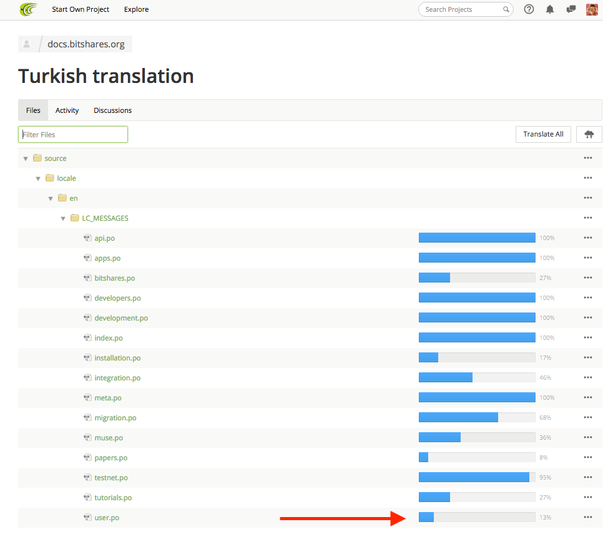This screenshot has height=537, width=603.
Task: Open more options for developers.po
Action: coord(587,298)
